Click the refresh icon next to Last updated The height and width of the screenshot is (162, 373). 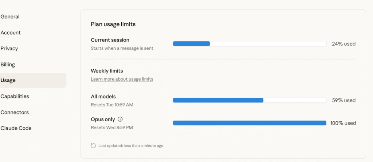93,146
